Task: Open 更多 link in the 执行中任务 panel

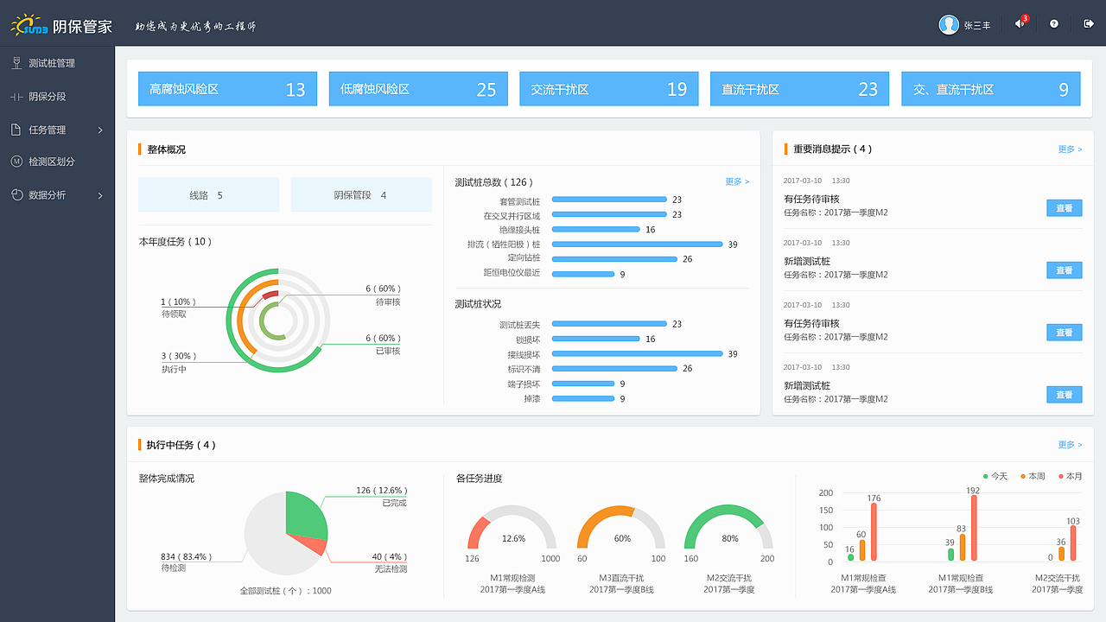Action: point(1068,443)
